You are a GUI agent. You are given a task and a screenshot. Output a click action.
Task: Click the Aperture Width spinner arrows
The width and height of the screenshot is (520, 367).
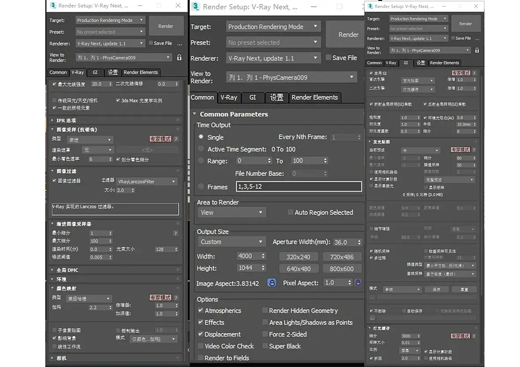click(x=359, y=242)
